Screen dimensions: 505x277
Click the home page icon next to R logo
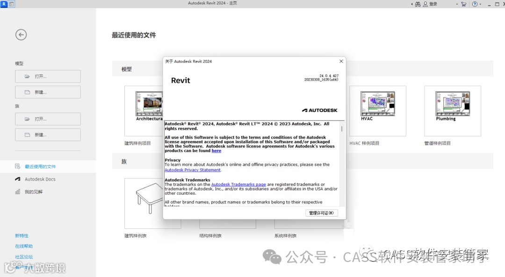[11, 4]
